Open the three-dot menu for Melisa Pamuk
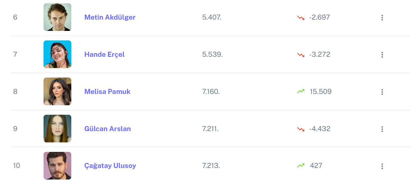This screenshot has height=184, width=420. (x=382, y=92)
